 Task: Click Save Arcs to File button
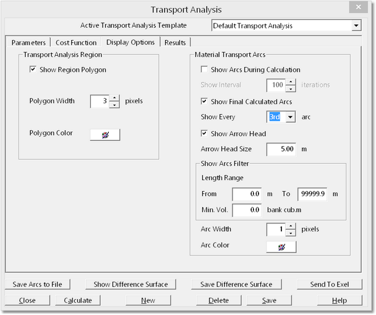(37, 284)
